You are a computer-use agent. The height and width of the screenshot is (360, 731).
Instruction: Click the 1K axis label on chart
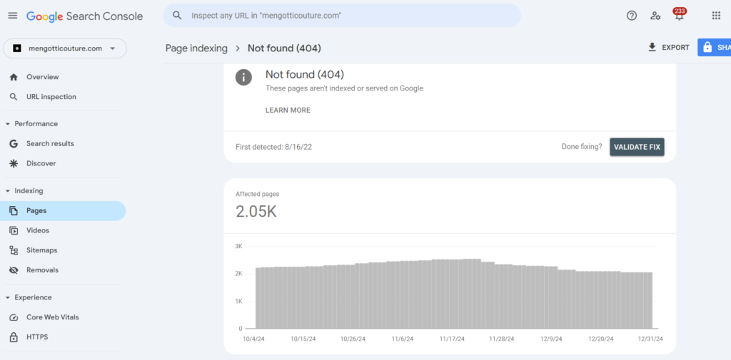238,302
